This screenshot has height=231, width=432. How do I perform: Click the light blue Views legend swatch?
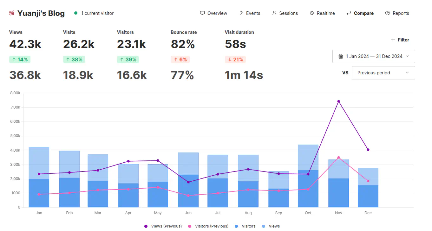(x=264, y=226)
